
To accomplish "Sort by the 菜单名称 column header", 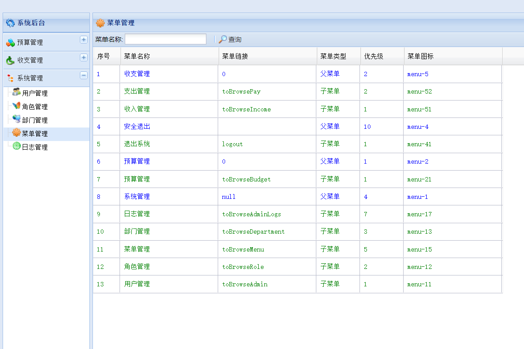I will [x=170, y=56].
